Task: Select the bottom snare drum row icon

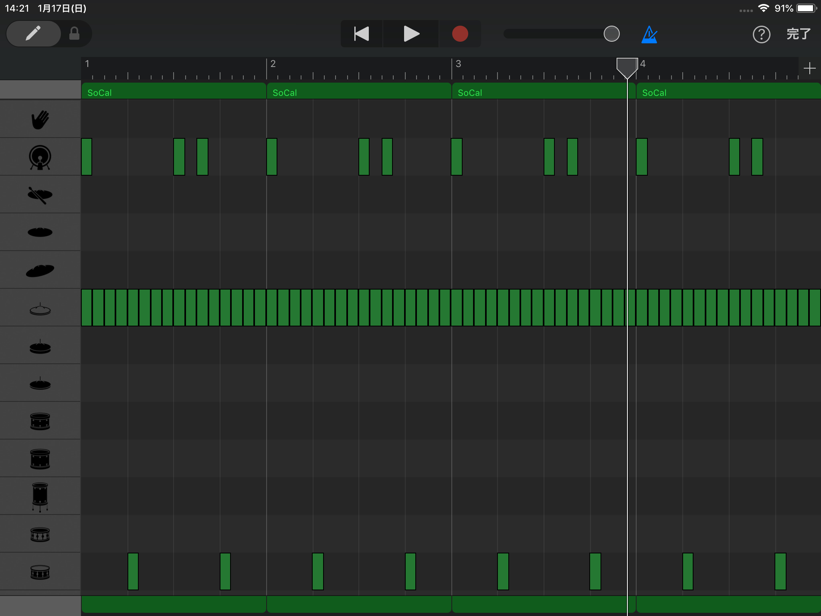Action: (x=40, y=572)
